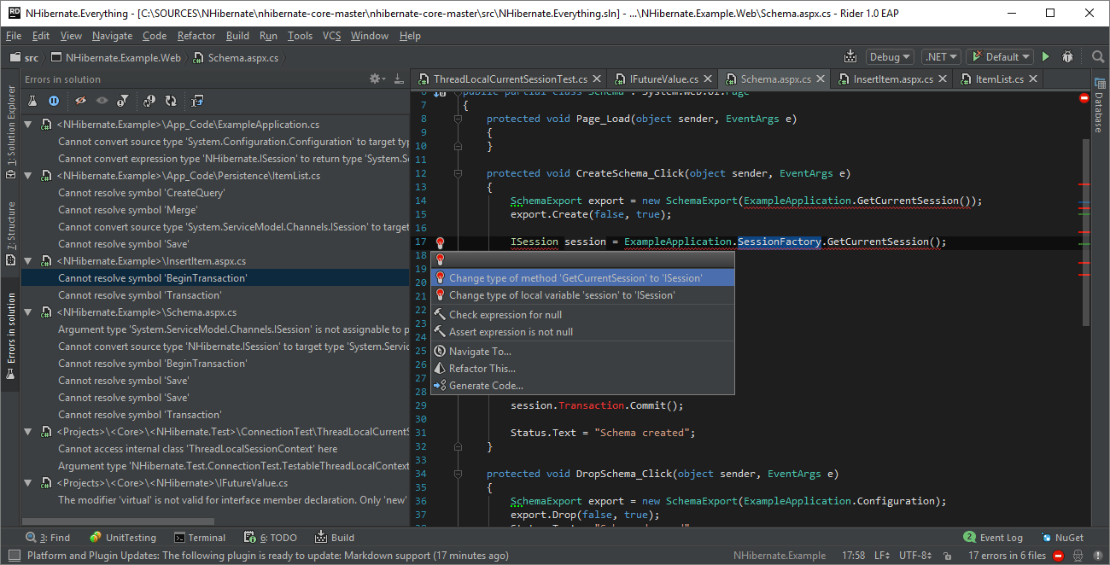Open the Refactor menu

pyautogui.click(x=196, y=36)
